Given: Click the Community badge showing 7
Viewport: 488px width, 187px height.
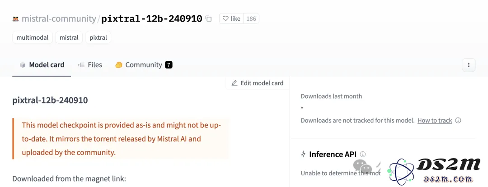Looking at the screenshot, I should (x=169, y=65).
